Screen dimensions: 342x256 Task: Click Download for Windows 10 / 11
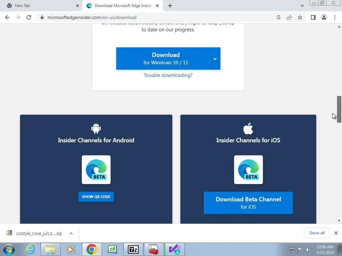point(163,59)
